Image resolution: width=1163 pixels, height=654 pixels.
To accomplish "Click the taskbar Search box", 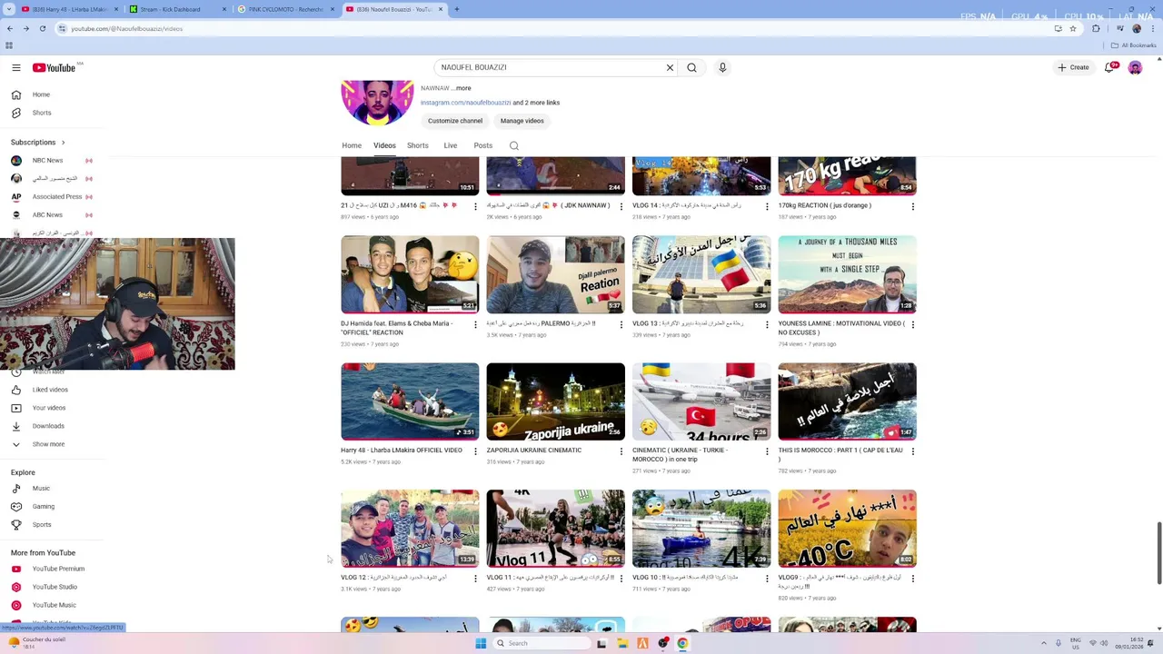I will point(542,643).
